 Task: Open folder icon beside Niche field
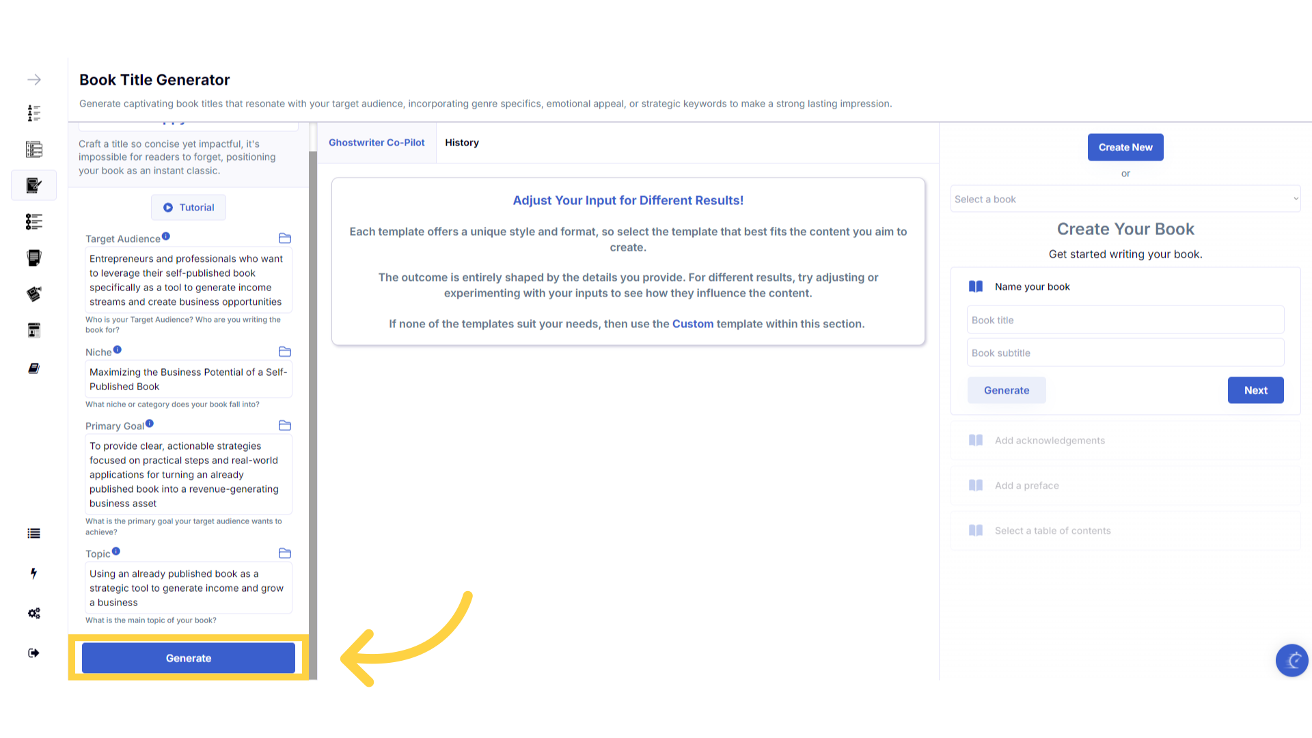click(285, 352)
